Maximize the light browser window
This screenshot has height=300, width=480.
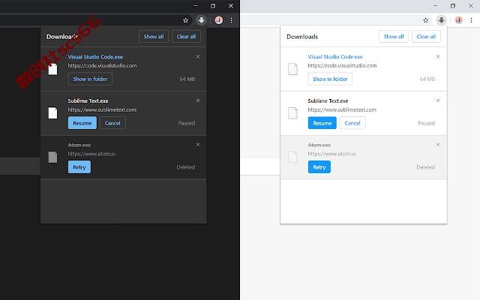tap(453, 6)
